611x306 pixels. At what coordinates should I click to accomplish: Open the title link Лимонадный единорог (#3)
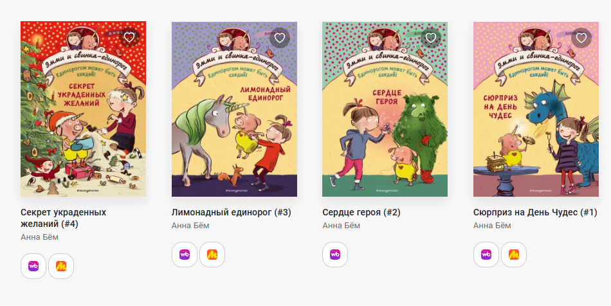pos(232,213)
